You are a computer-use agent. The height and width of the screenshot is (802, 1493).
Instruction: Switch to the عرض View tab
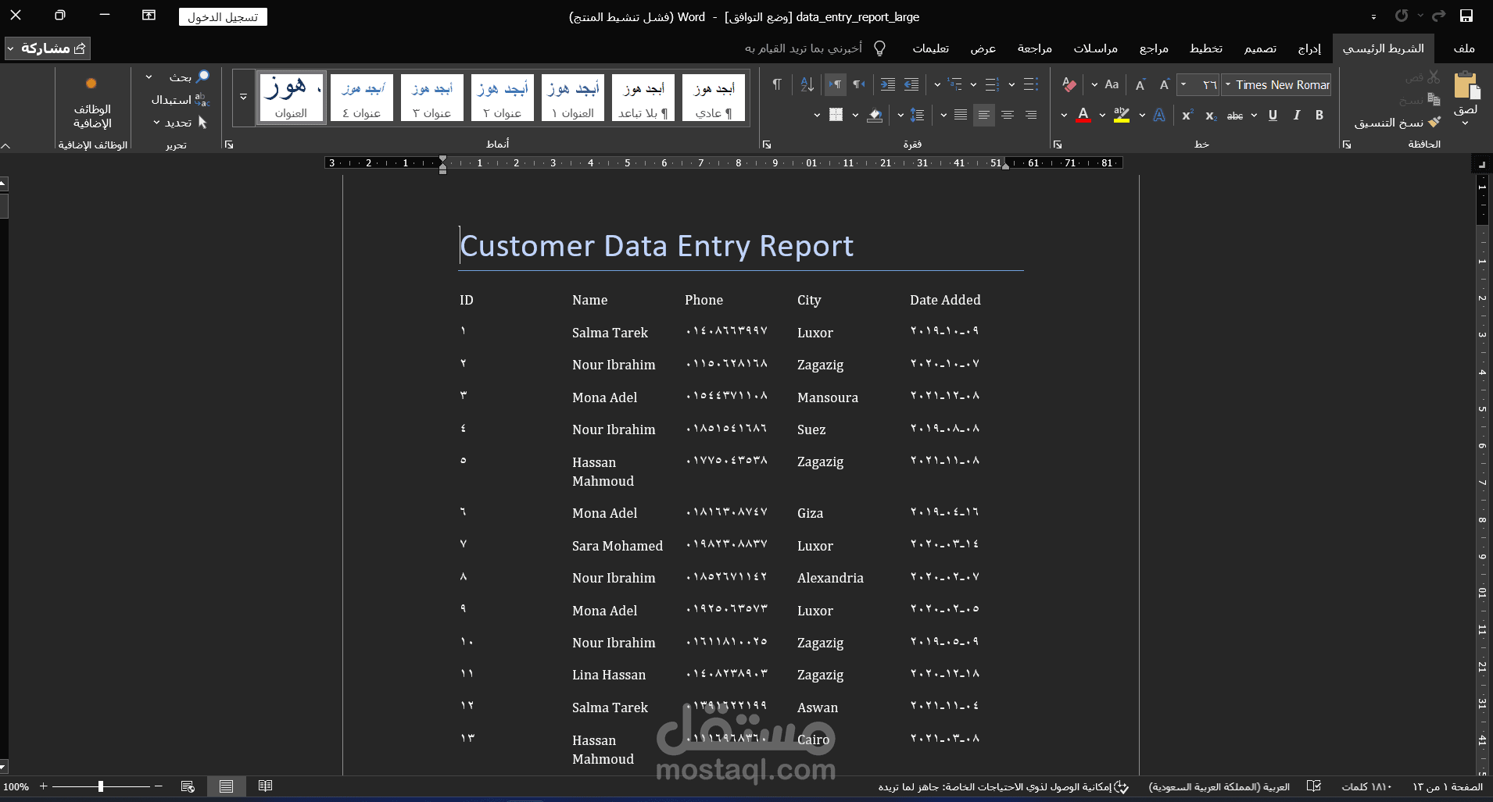coord(983,48)
